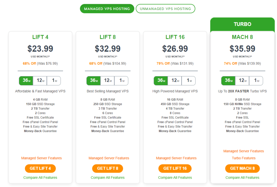Click Compare All Features under Mach 8
277x187 pixels.
click(242, 178)
